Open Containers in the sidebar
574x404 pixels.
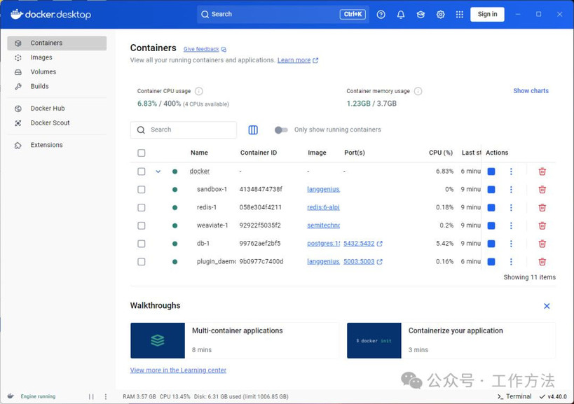57,43
